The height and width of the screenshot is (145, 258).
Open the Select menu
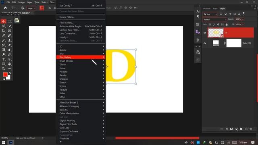(x=44, y=2)
